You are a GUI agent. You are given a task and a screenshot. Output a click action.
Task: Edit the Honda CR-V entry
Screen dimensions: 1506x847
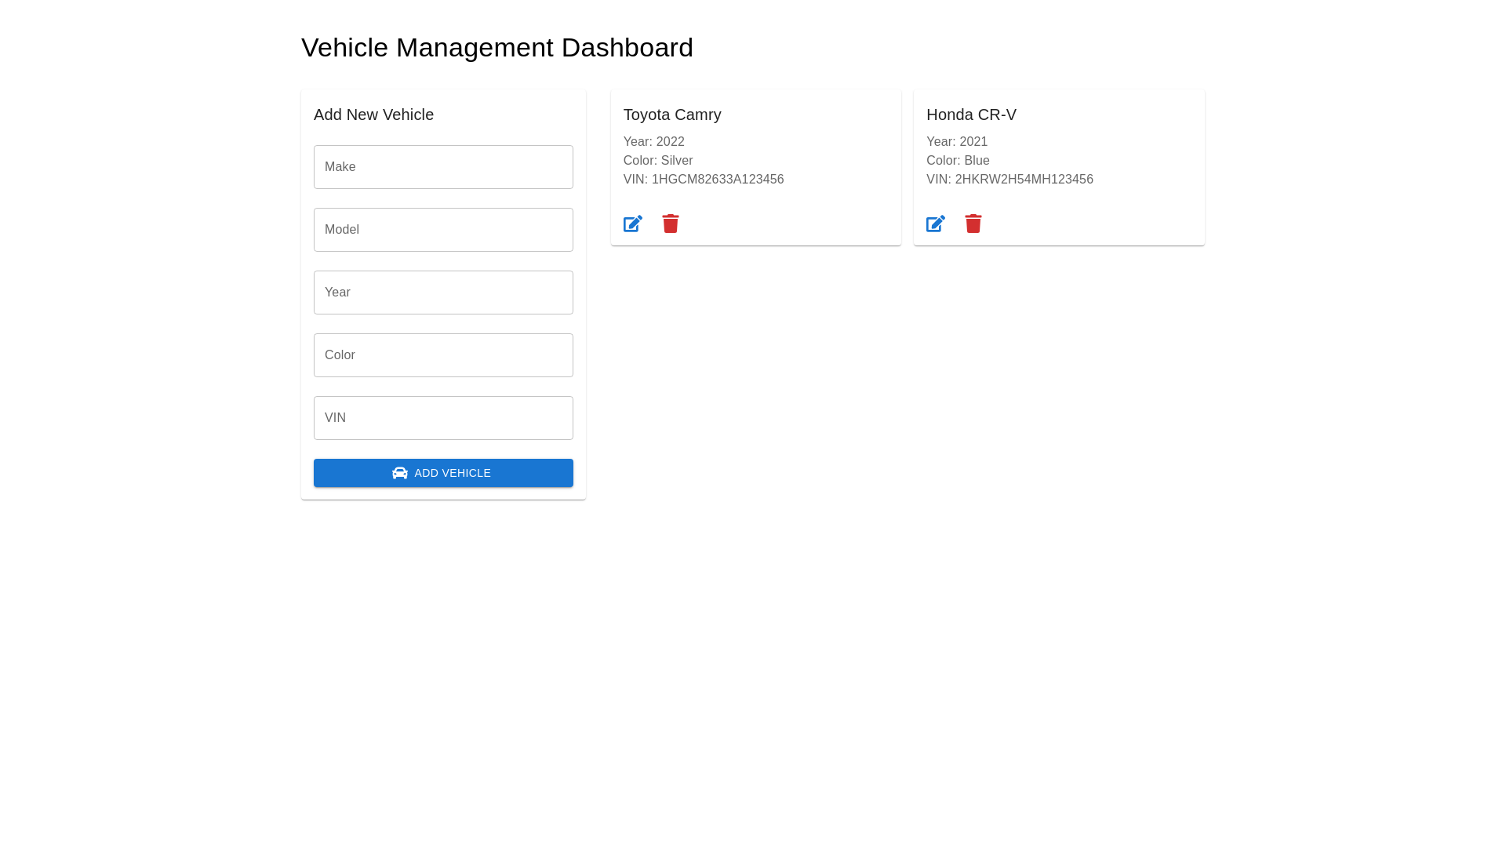pyautogui.click(x=936, y=224)
